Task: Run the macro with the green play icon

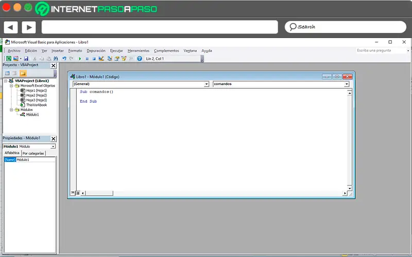Action: point(80,59)
